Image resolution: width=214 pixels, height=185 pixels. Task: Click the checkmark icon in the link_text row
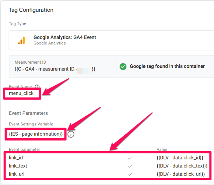tap(130, 166)
